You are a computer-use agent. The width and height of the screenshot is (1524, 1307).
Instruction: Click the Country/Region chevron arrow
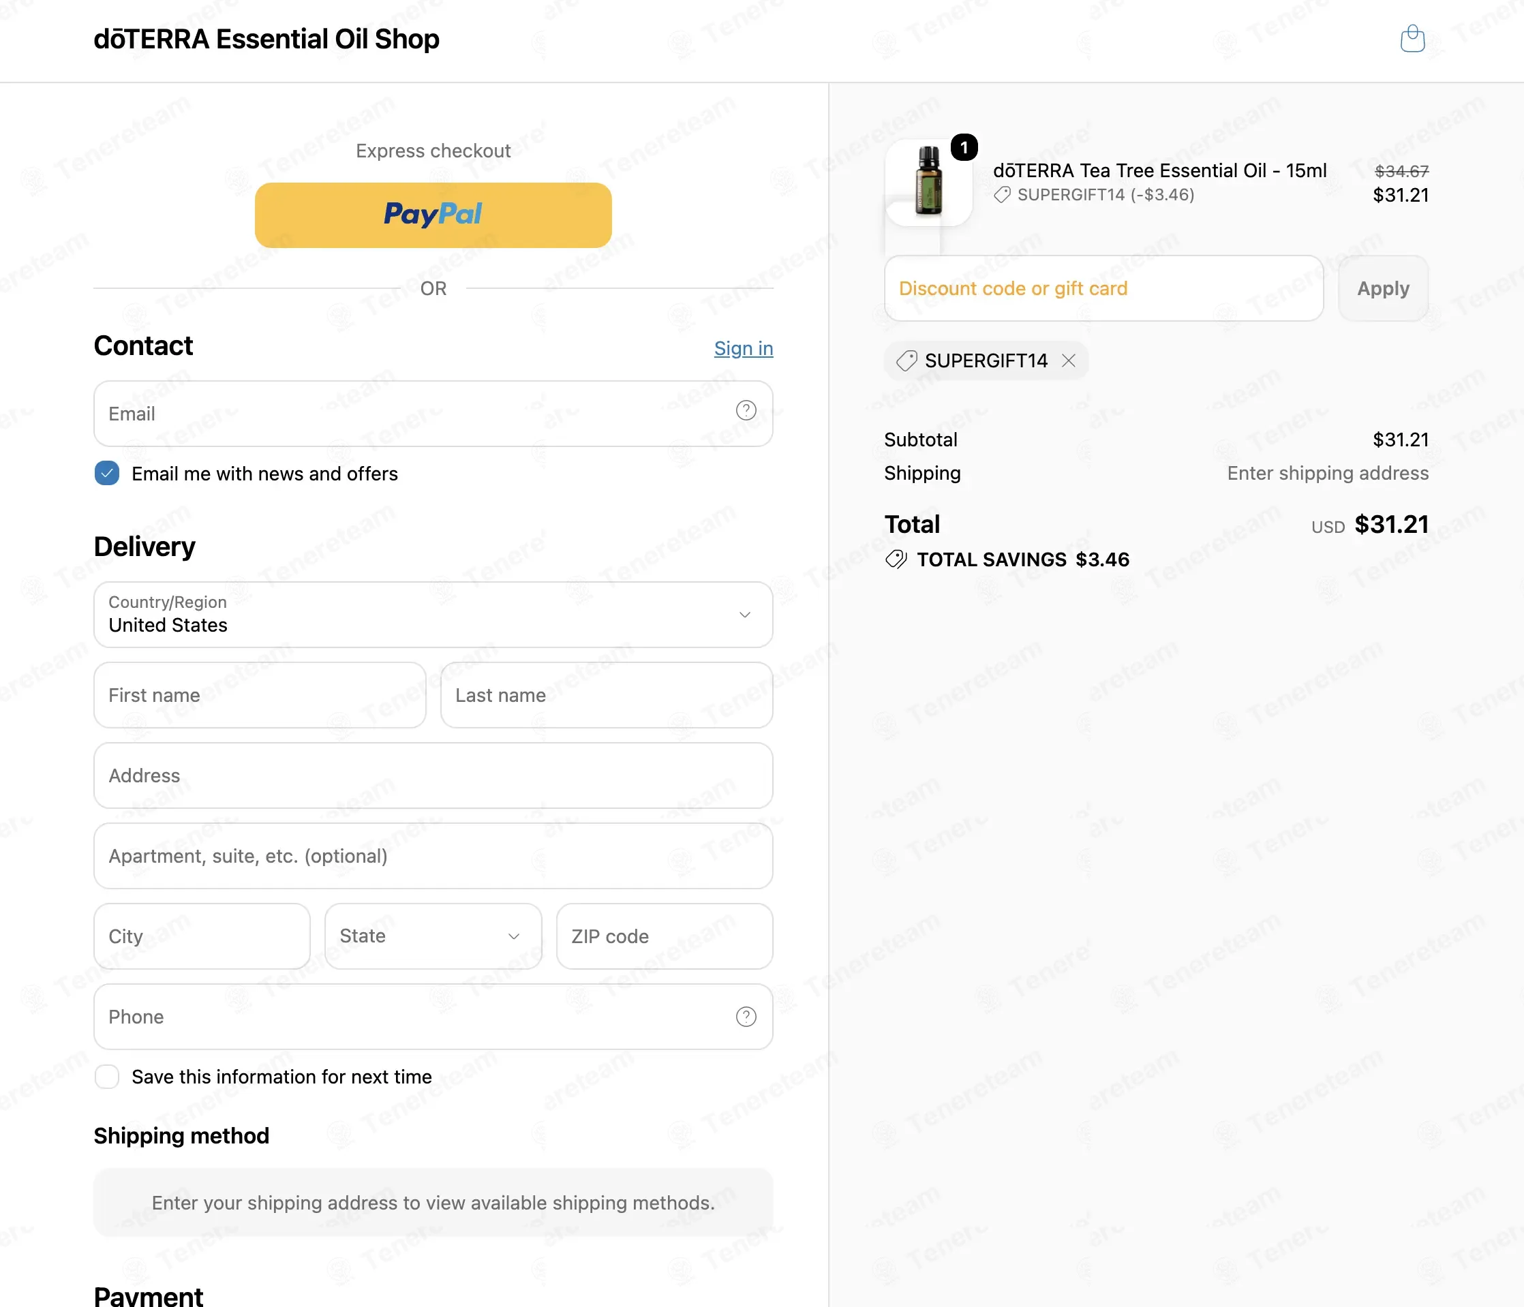(x=744, y=614)
